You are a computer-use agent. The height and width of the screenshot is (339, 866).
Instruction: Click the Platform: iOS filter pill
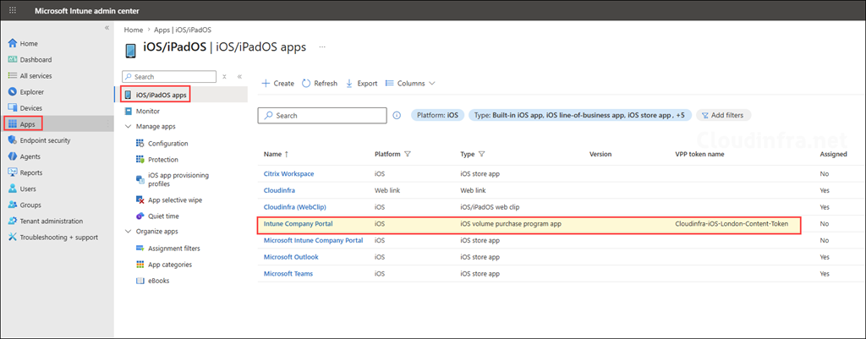[437, 115]
